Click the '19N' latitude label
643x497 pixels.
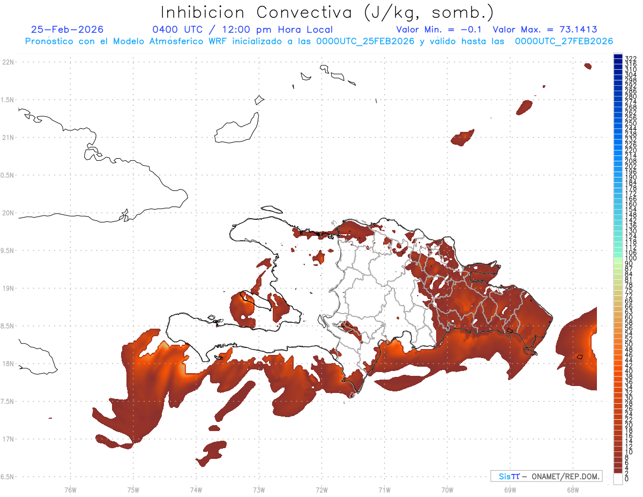point(8,288)
